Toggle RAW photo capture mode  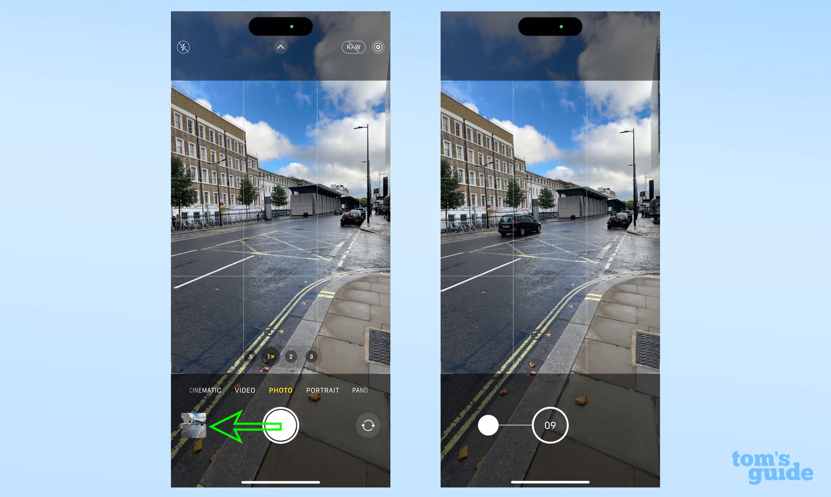click(352, 47)
